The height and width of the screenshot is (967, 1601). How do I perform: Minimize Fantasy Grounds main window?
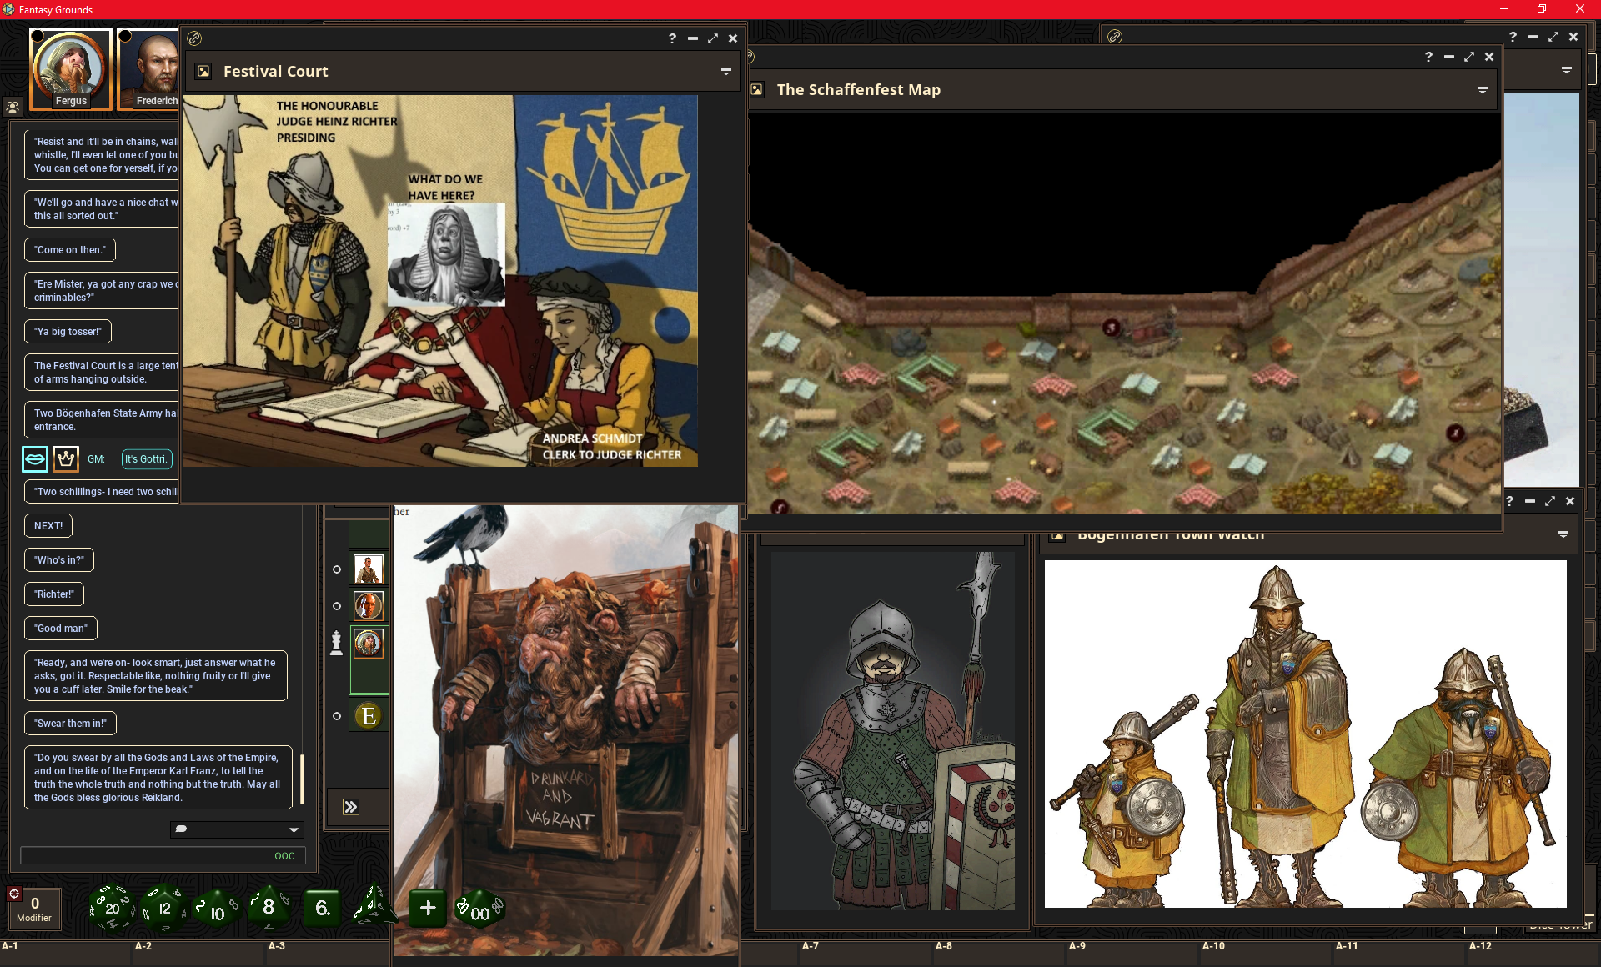pyautogui.click(x=1504, y=9)
